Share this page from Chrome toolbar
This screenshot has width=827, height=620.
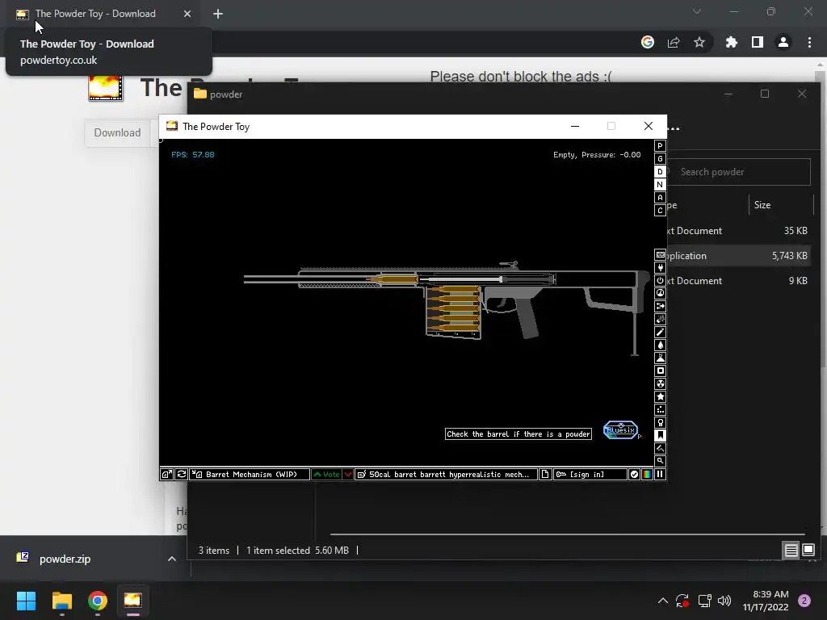pos(674,42)
